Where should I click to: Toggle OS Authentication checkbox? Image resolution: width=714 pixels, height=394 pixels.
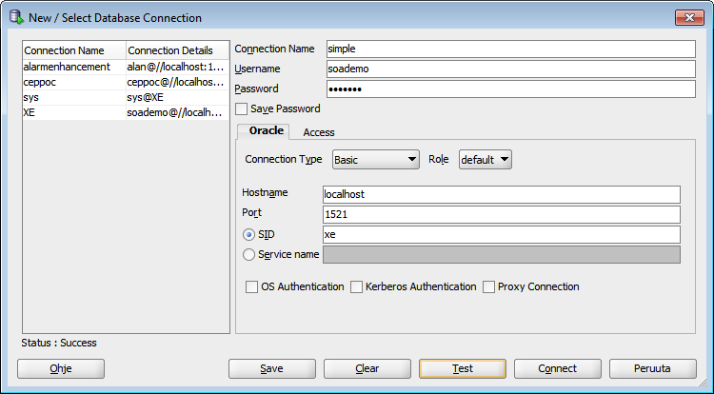coord(252,286)
